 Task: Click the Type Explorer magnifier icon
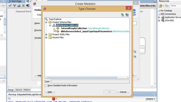click(46, 19)
